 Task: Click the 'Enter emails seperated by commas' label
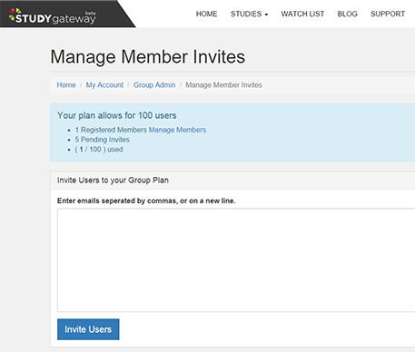click(146, 200)
